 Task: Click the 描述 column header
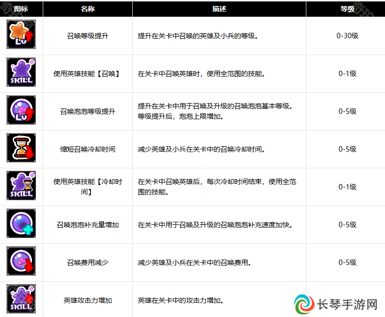[219, 9]
